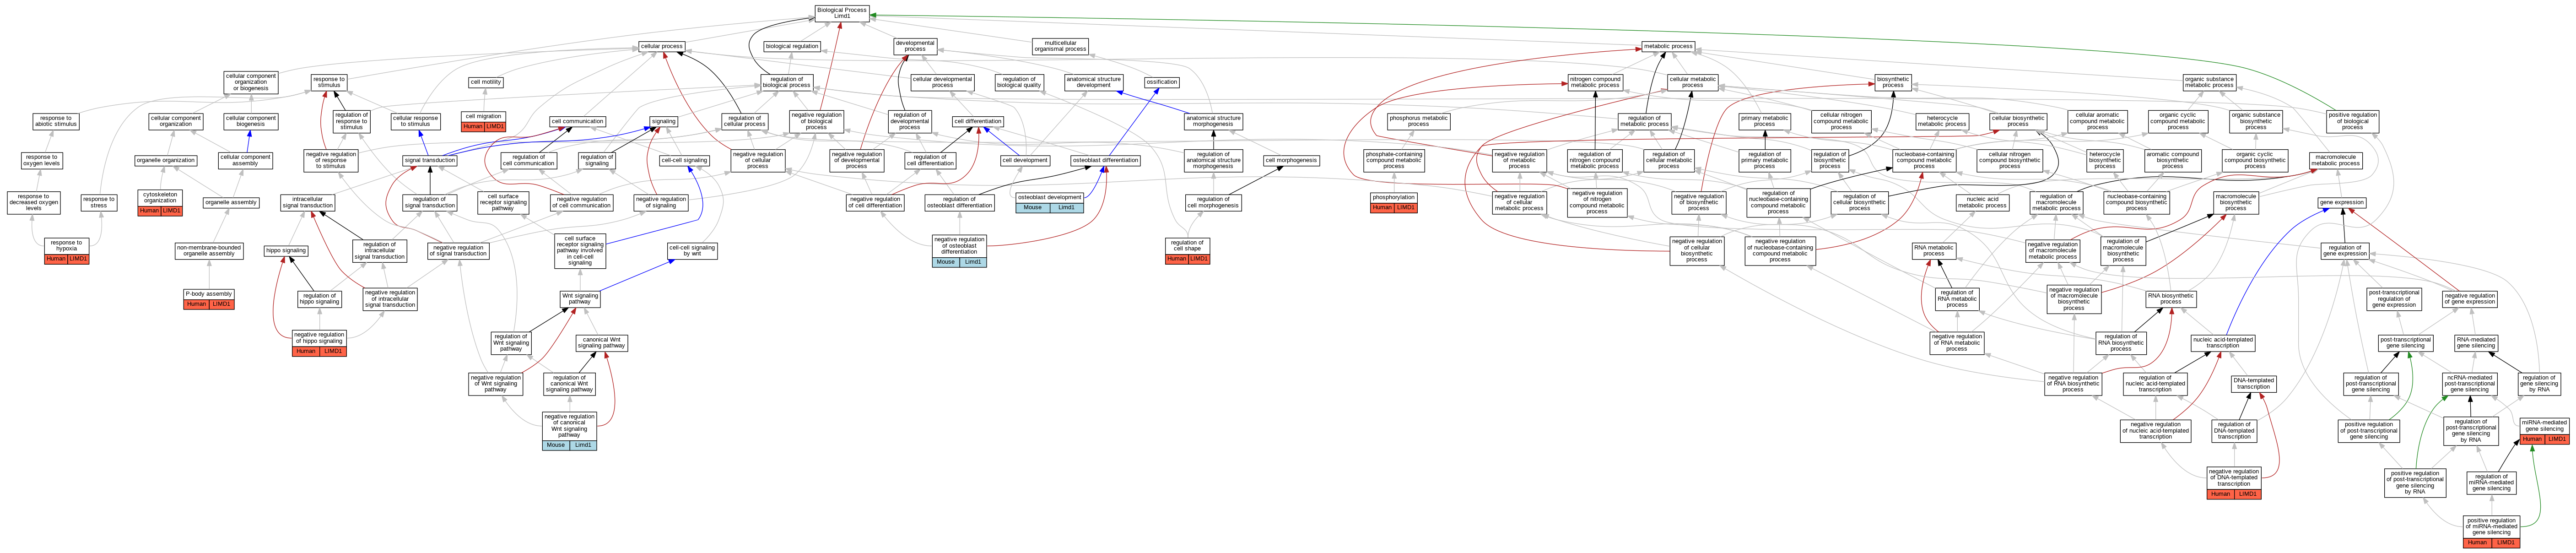The image size is (2576, 553).
Task: Select 'regulation of biological quality' node
Action: 1019,82
